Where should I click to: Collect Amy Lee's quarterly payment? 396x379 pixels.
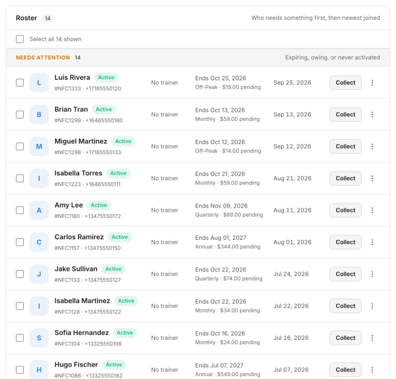pyautogui.click(x=345, y=210)
